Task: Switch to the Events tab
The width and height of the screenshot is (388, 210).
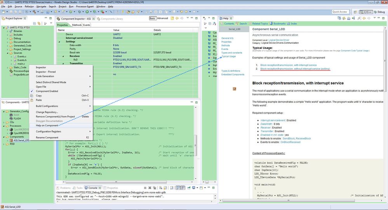Action: coord(87,25)
